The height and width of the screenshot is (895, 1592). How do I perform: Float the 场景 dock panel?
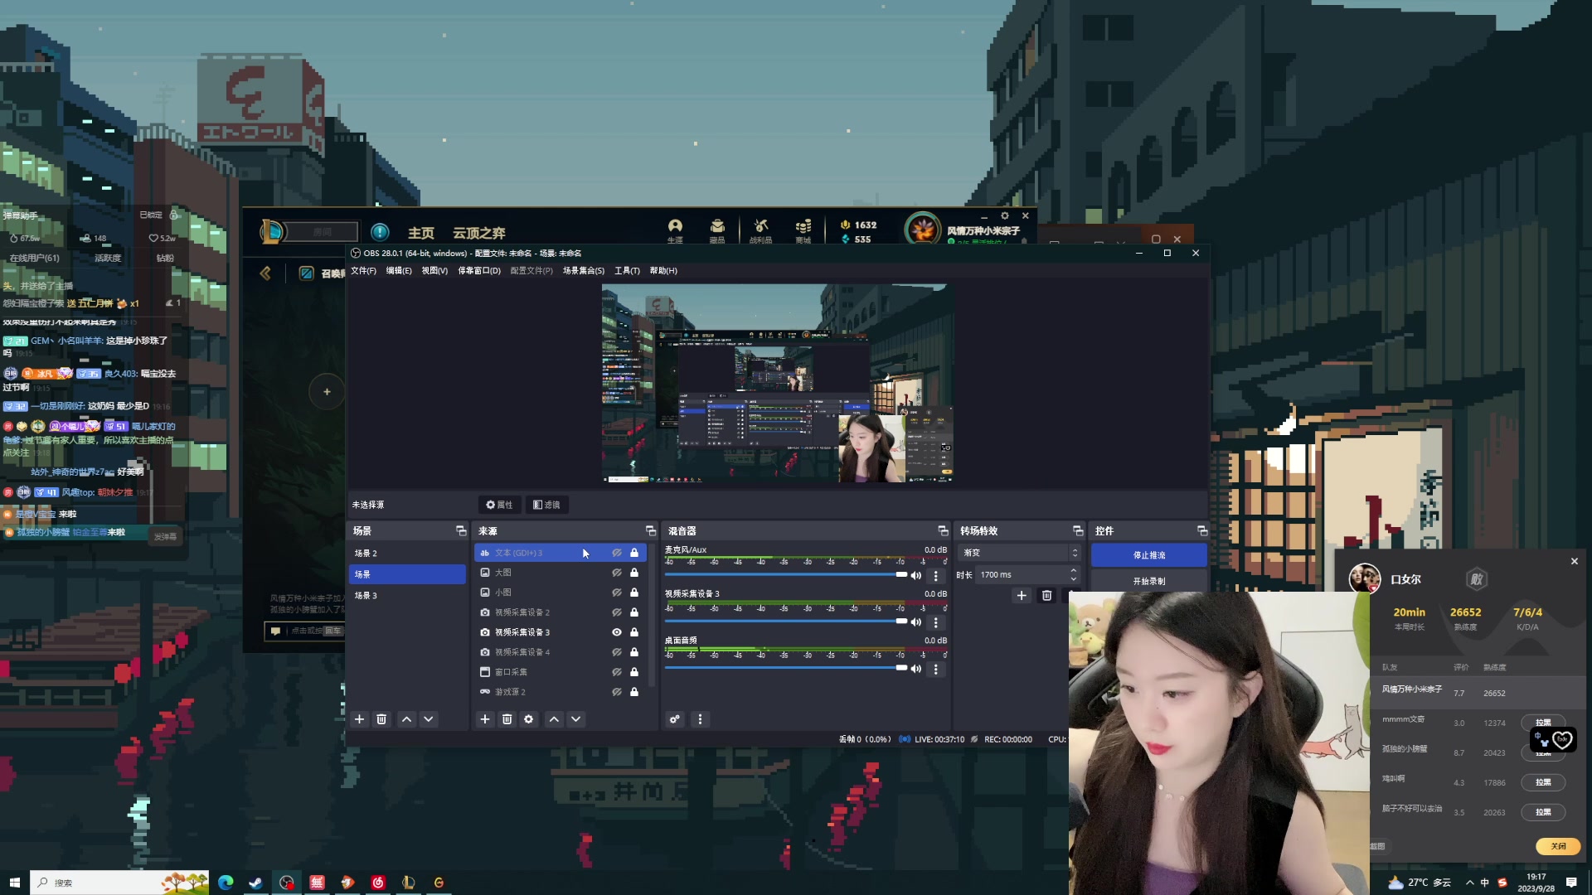tap(461, 530)
